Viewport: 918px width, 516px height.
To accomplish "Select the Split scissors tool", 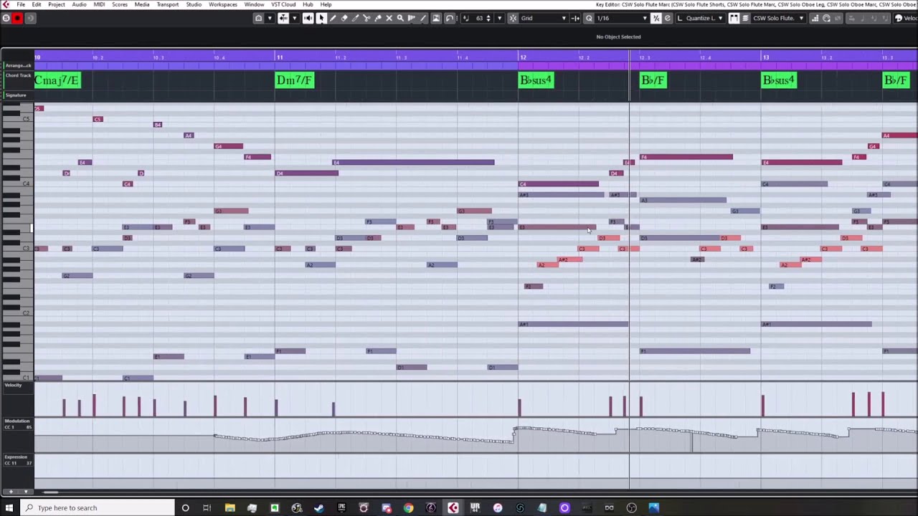I will pos(366,18).
